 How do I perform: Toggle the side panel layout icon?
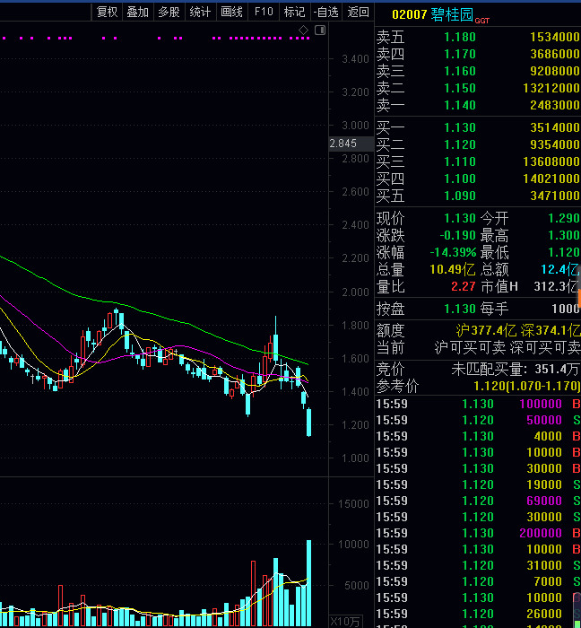320,30
